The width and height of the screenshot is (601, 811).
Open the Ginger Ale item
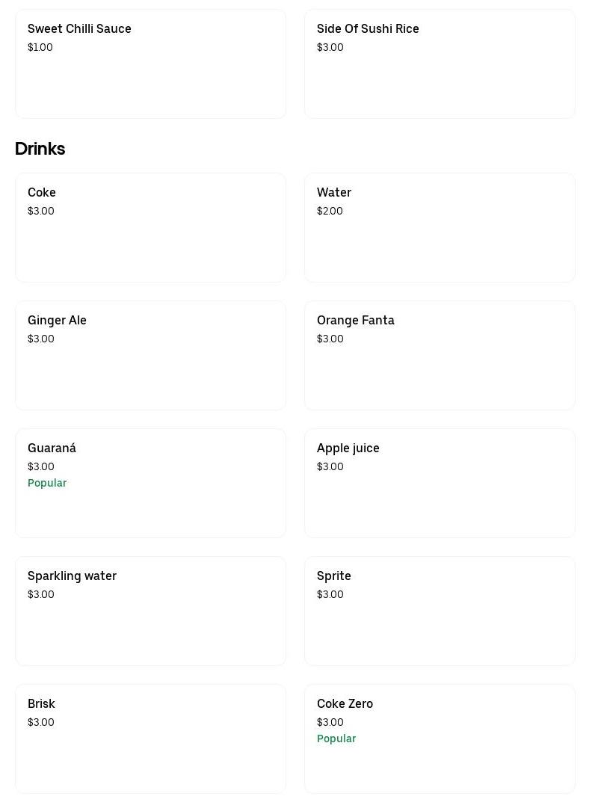tap(150, 355)
